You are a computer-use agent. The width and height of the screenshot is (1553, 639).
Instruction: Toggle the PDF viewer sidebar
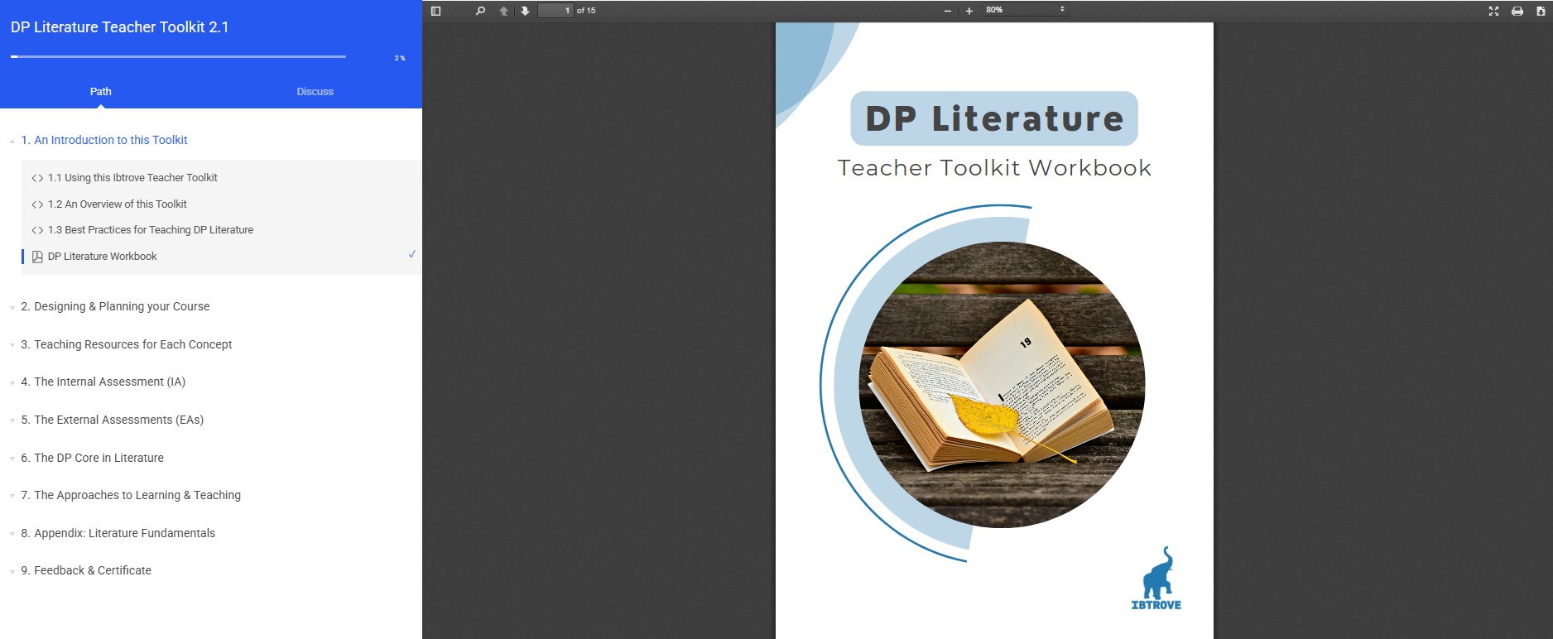[x=436, y=11]
